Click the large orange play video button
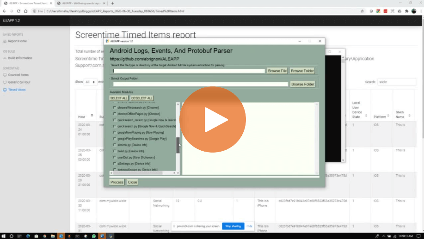Screen dimensions: 424x239 pos(211,119)
